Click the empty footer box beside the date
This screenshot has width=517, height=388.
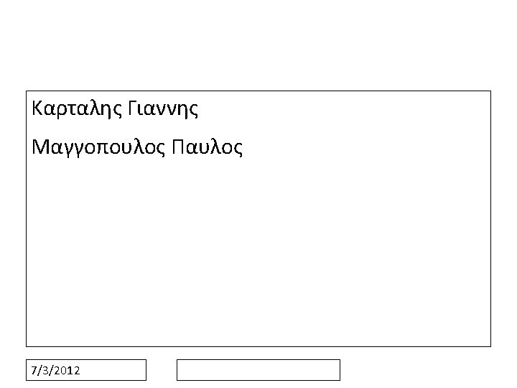[x=258, y=370]
